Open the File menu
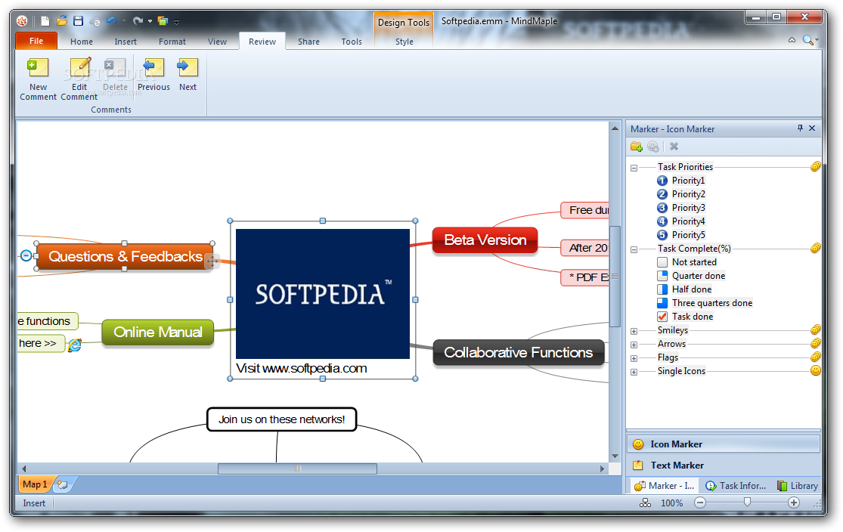Image resolution: width=843 pixels, height=532 pixels. click(x=36, y=41)
